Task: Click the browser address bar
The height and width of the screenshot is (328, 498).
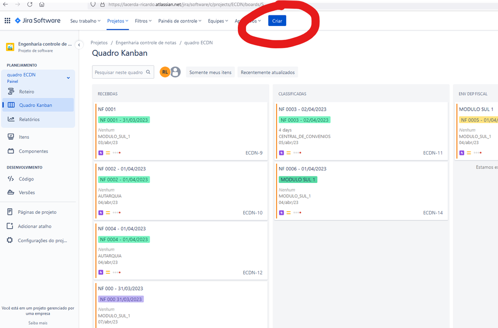Action: tap(186, 4)
